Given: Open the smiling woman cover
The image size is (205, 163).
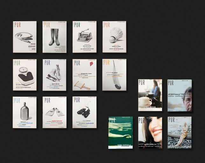Looking at the screenshot, I should tap(150, 132).
